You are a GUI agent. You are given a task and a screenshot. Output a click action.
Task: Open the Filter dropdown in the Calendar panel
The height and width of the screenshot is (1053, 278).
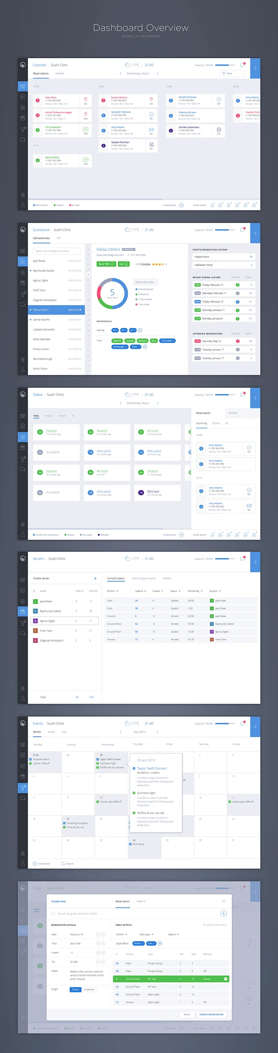(x=233, y=73)
